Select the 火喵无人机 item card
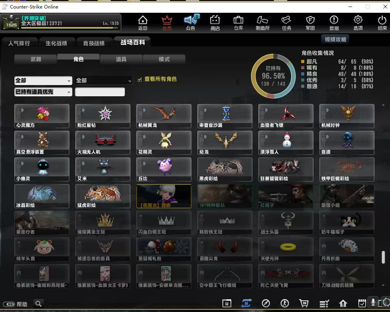390x312 pixels. pyautogui.click(x=103, y=143)
